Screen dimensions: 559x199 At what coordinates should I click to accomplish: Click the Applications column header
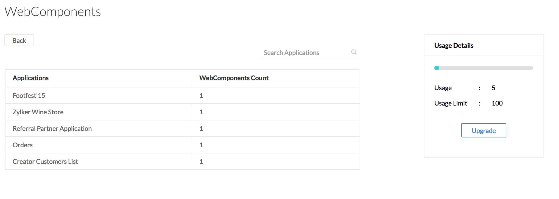coord(30,78)
